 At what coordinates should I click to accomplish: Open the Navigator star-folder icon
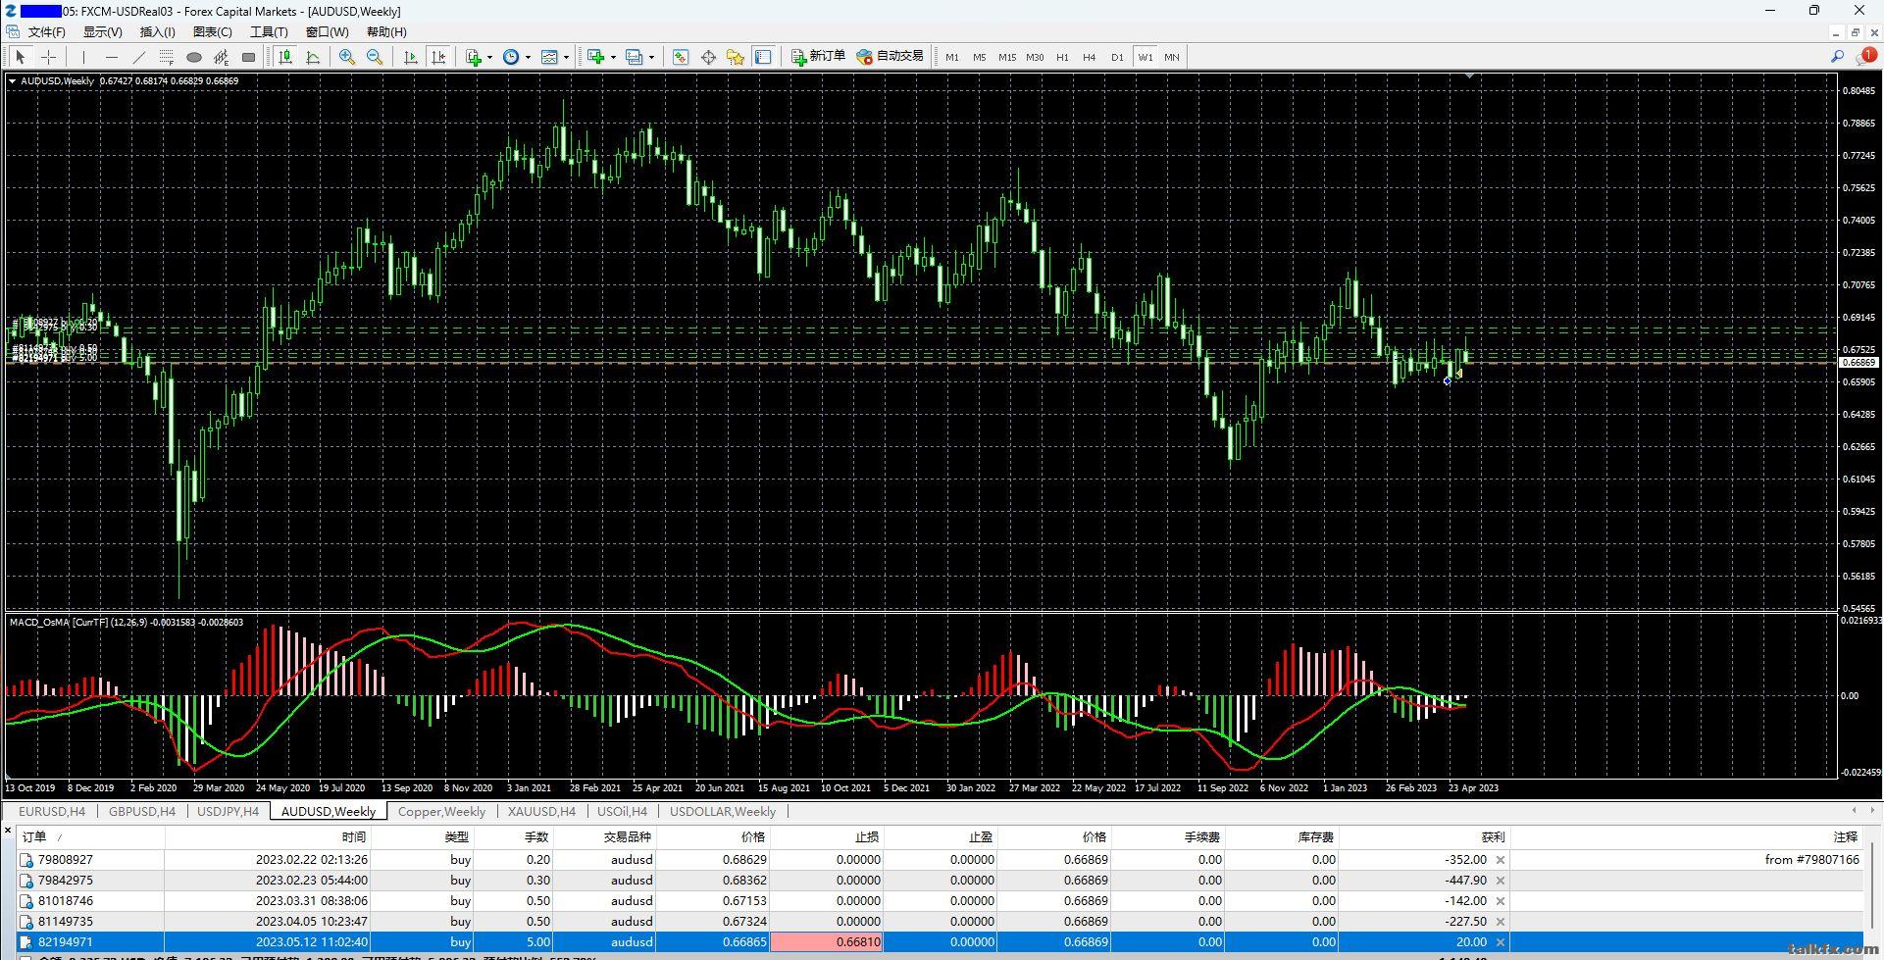point(736,57)
